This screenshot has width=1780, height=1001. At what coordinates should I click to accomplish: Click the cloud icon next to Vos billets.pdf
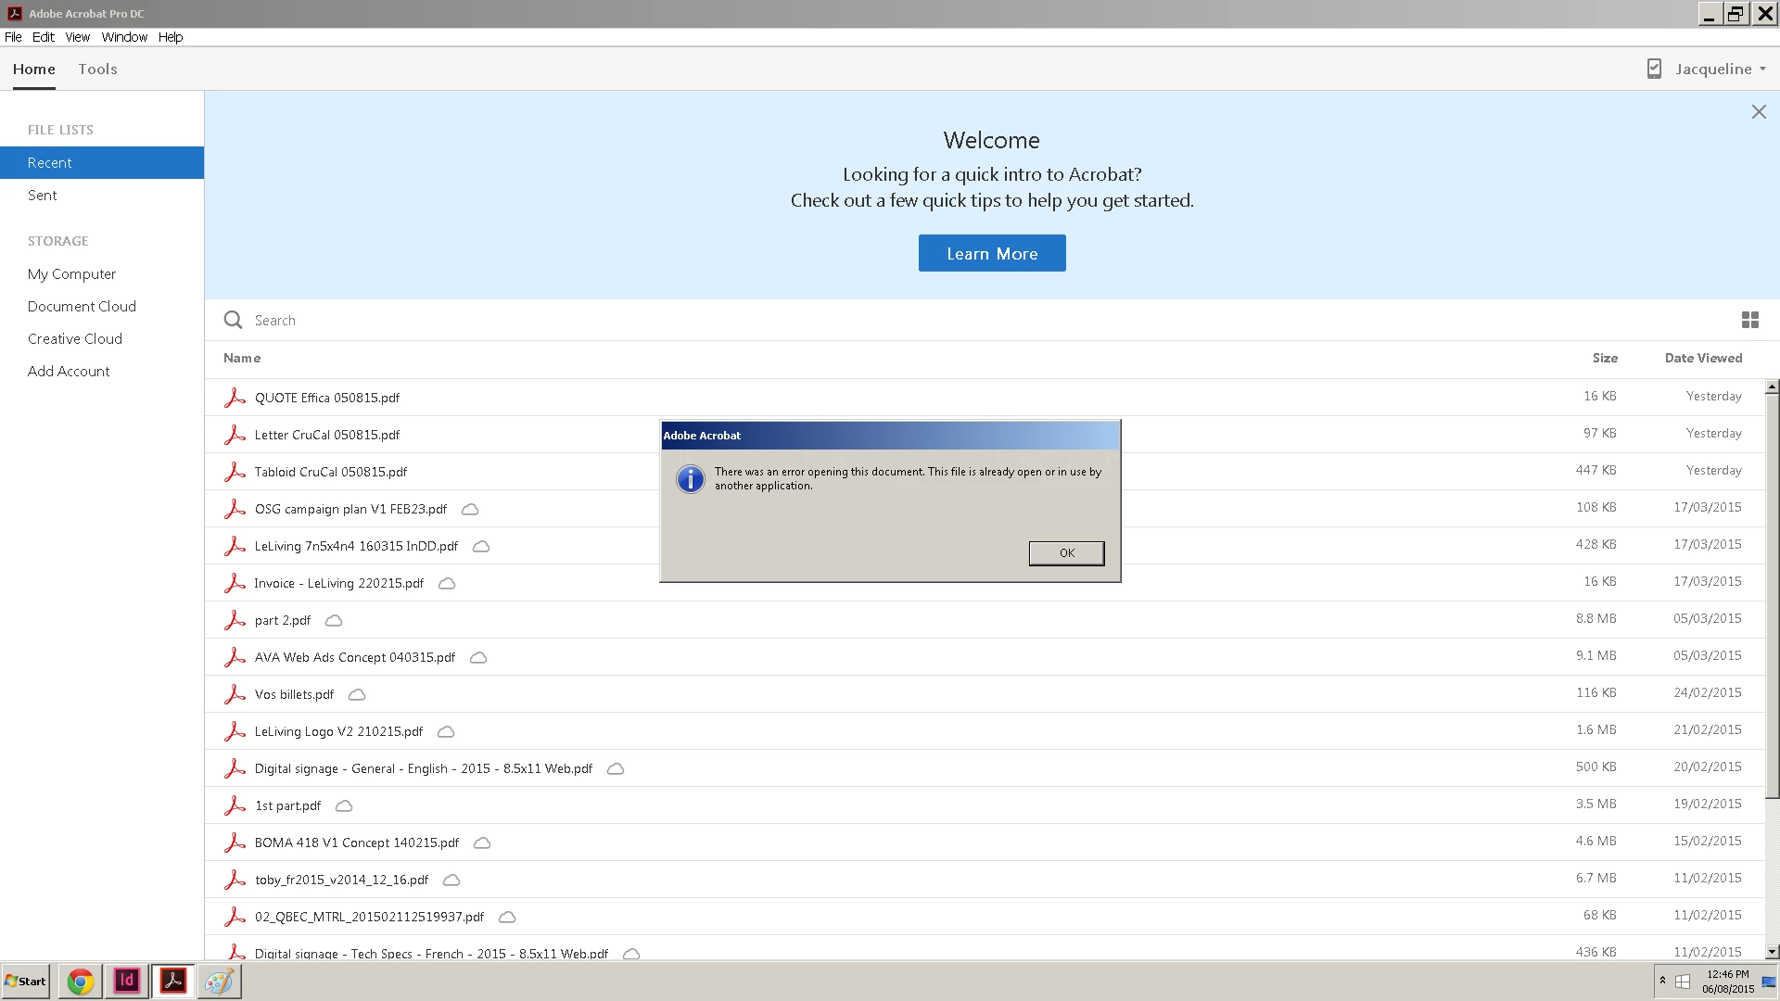(x=357, y=694)
